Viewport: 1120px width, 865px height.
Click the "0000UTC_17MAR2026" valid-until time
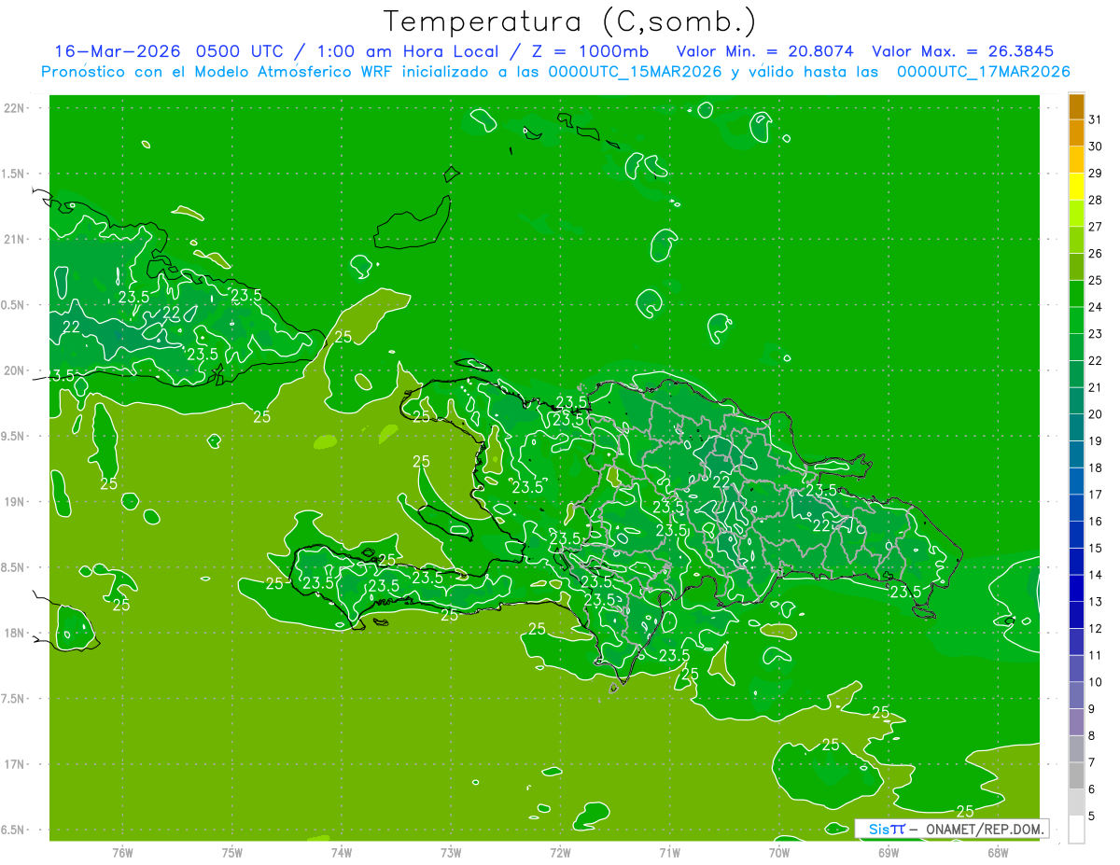point(983,72)
